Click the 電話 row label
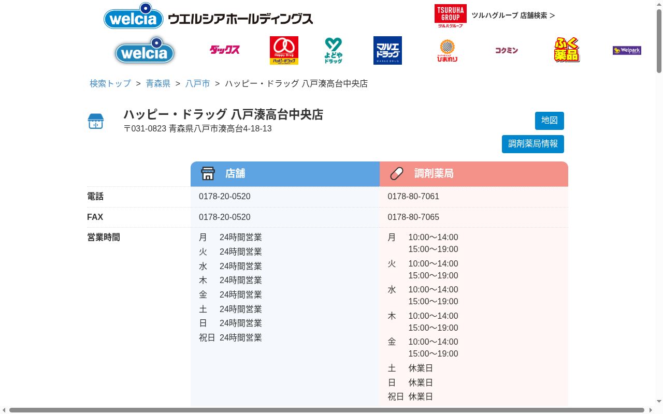 [x=95, y=197]
